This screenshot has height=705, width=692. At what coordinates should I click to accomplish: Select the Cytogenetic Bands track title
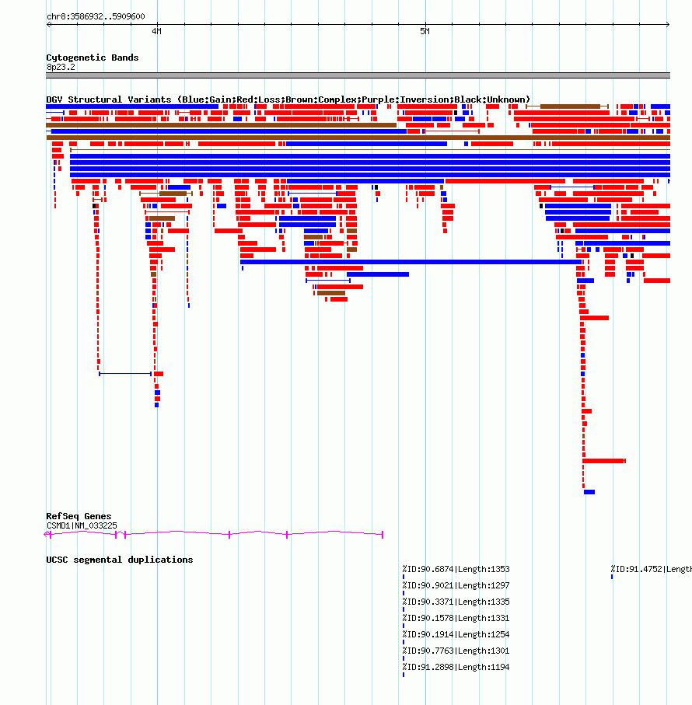(93, 58)
